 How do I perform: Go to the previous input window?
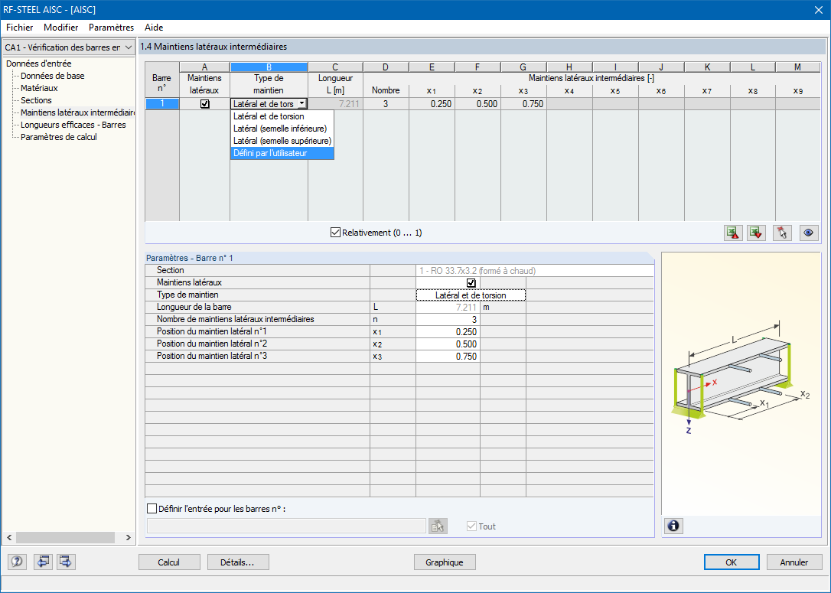pos(42,562)
